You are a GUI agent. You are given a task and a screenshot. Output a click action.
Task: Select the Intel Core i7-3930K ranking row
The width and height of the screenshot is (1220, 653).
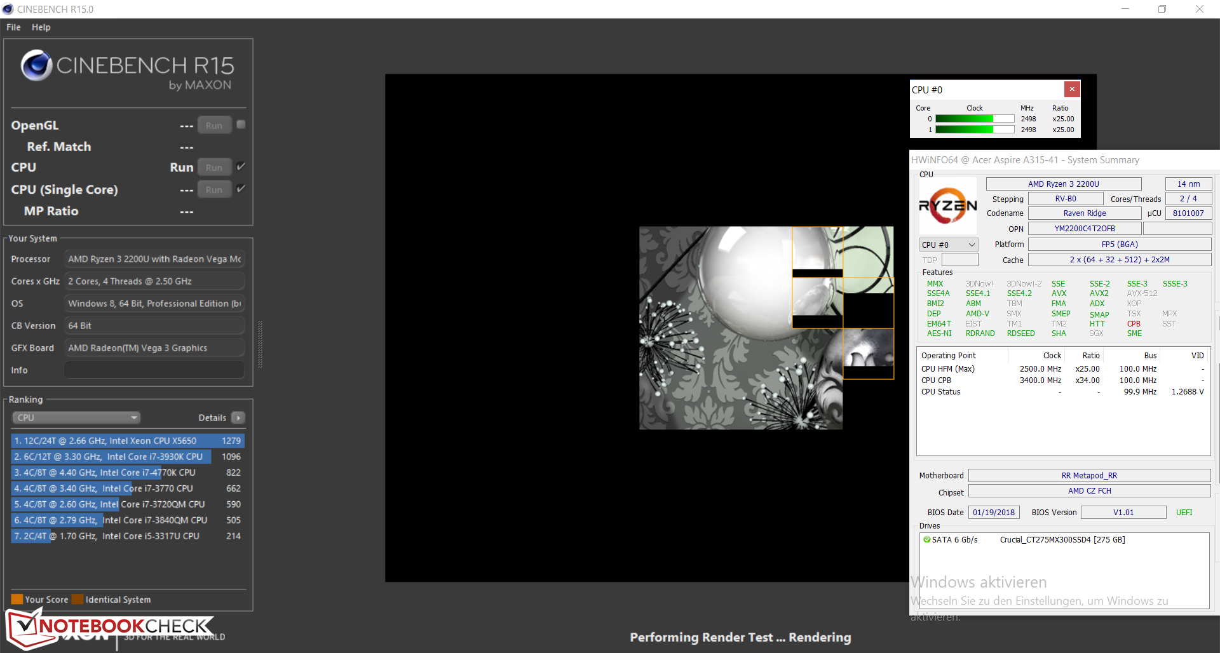tap(128, 456)
